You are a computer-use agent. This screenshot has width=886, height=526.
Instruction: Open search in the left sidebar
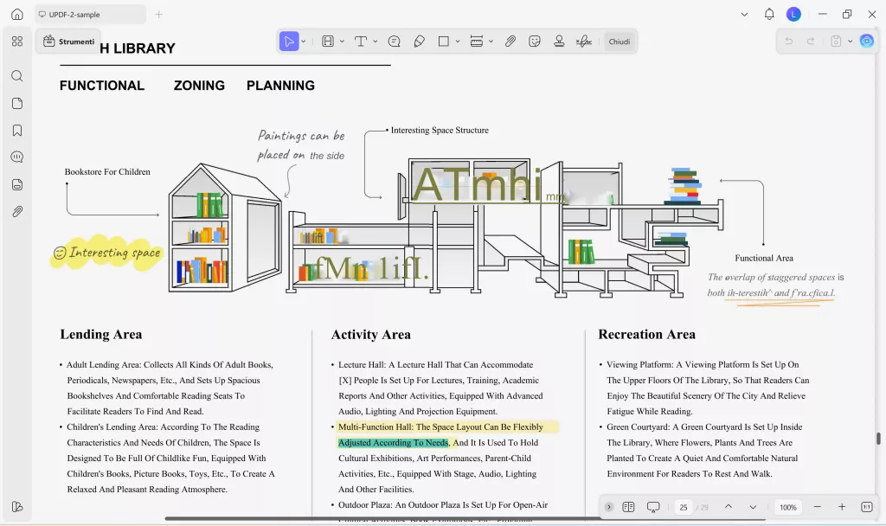17,76
